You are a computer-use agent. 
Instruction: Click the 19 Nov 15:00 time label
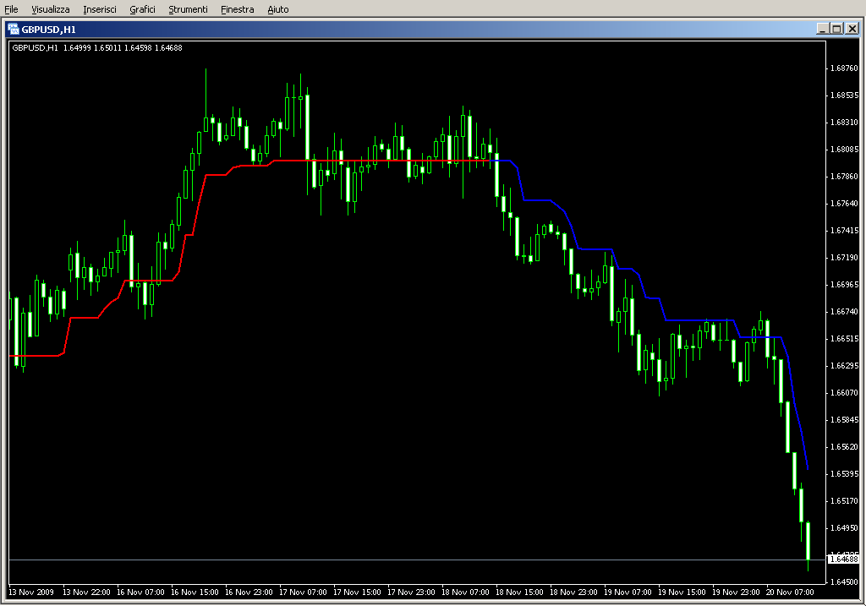pyautogui.click(x=682, y=592)
